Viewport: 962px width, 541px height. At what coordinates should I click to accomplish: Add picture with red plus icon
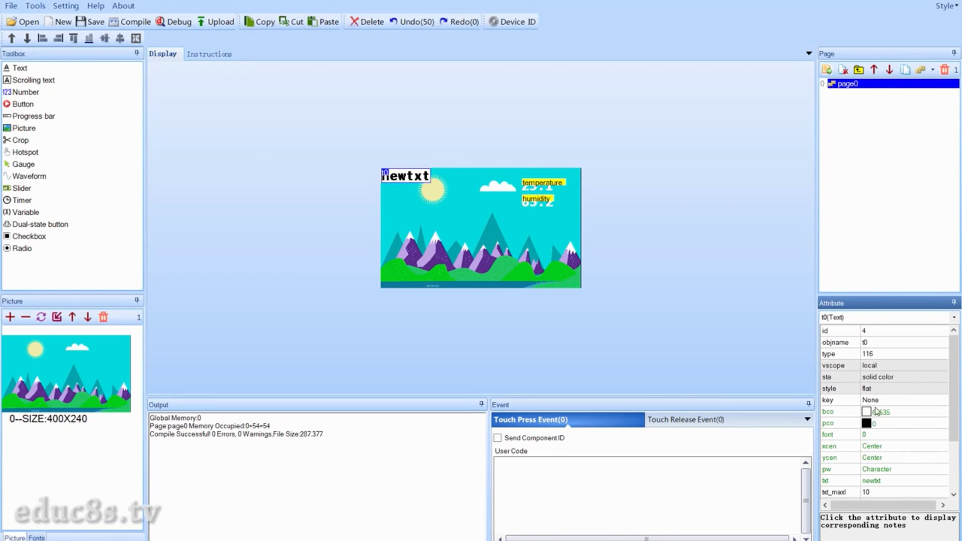[x=10, y=317]
